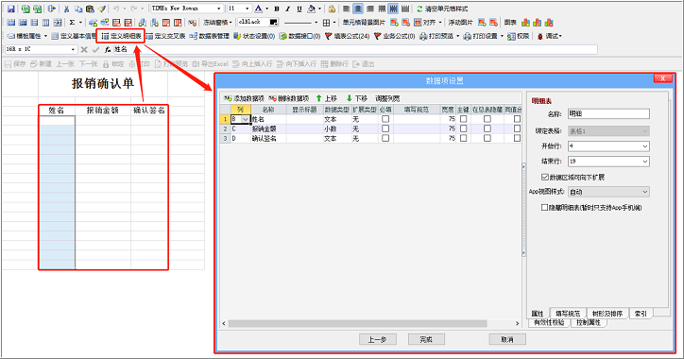Expand the App视图样式 combo box
Screen dimensions: 684x359
tap(608, 192)
